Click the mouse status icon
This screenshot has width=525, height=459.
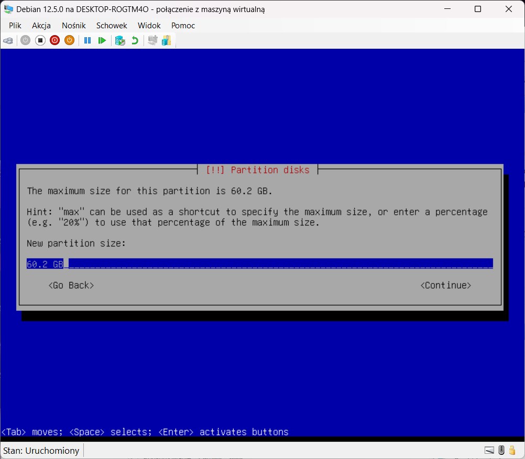501,450
